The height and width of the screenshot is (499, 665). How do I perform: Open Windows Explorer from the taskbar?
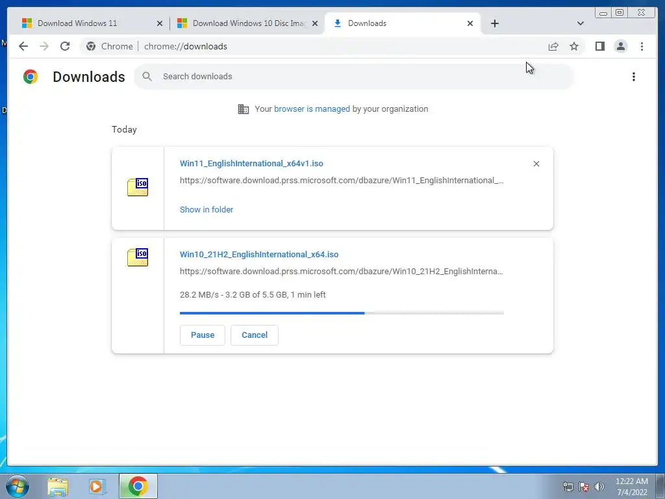(x=58, y=486)
